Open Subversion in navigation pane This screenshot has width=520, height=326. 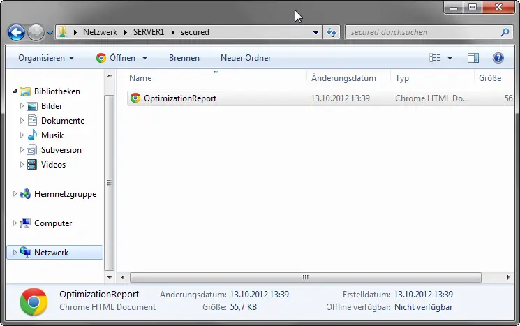(x=61, y=149)
